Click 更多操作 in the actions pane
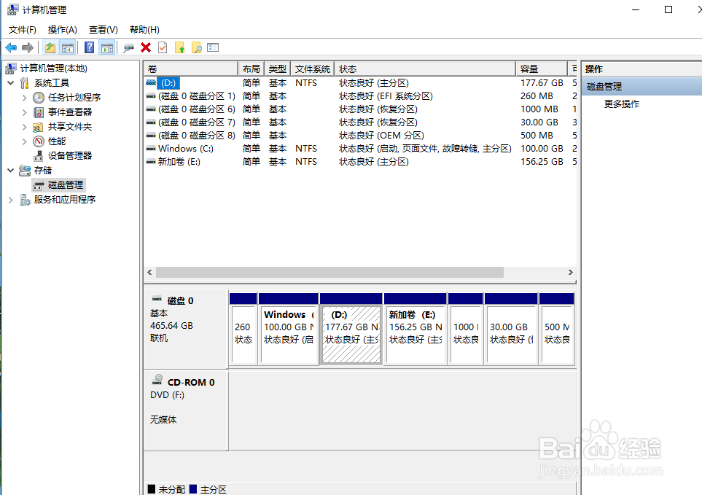Image resolution: width=702 pixels, height=495 pixels. point(621,104)
